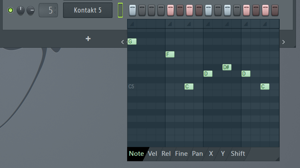Open the Pan tab
This screenshot has width=300, height=168.
[x=197, y=153]
